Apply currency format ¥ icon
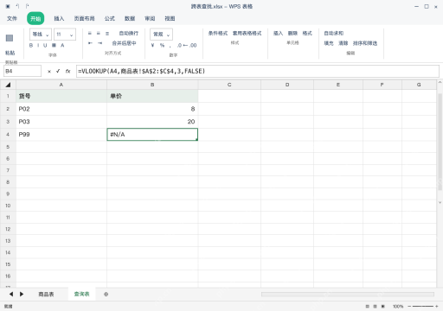Viewport: 443px width, 311px height. (x=152, y=45)
